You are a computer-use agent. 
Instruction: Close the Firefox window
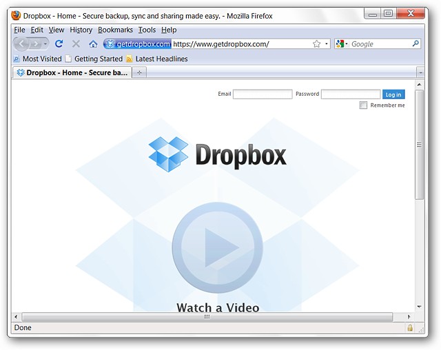[x=411, y=13]
